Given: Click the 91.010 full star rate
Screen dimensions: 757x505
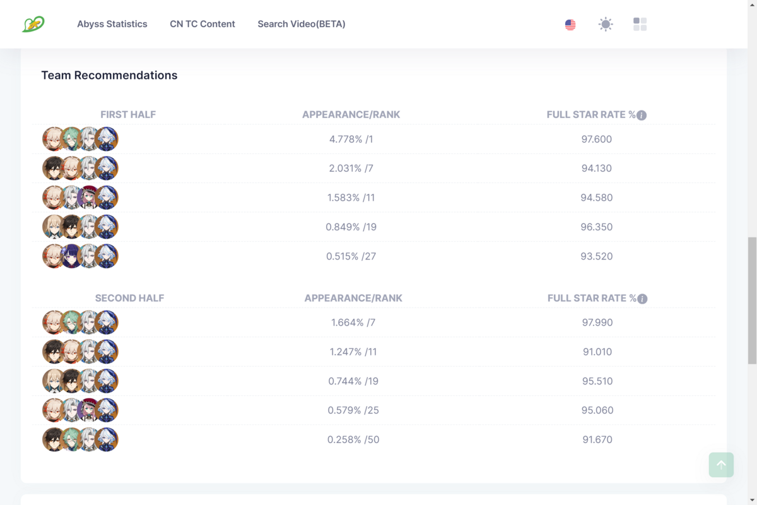Looking at the screenshot, I should tap(597, 352).
